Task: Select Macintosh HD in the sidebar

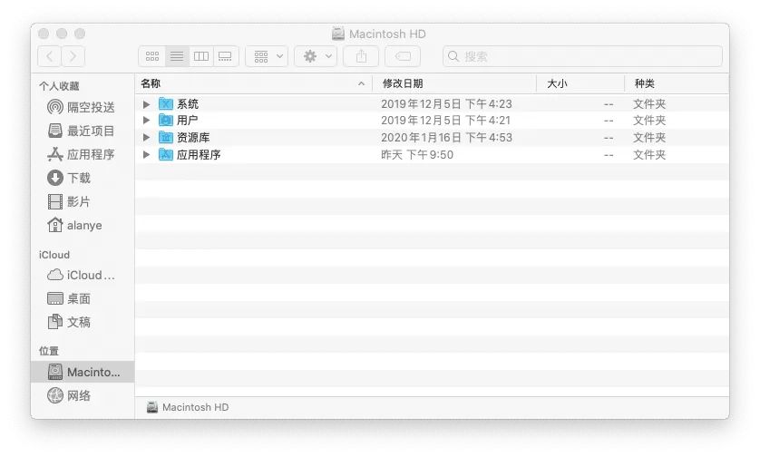Action: click(83, 372)
